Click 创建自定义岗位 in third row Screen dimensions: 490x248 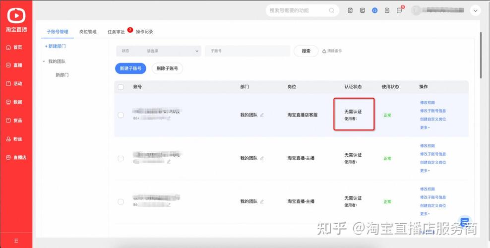click(x=433, y=205)
